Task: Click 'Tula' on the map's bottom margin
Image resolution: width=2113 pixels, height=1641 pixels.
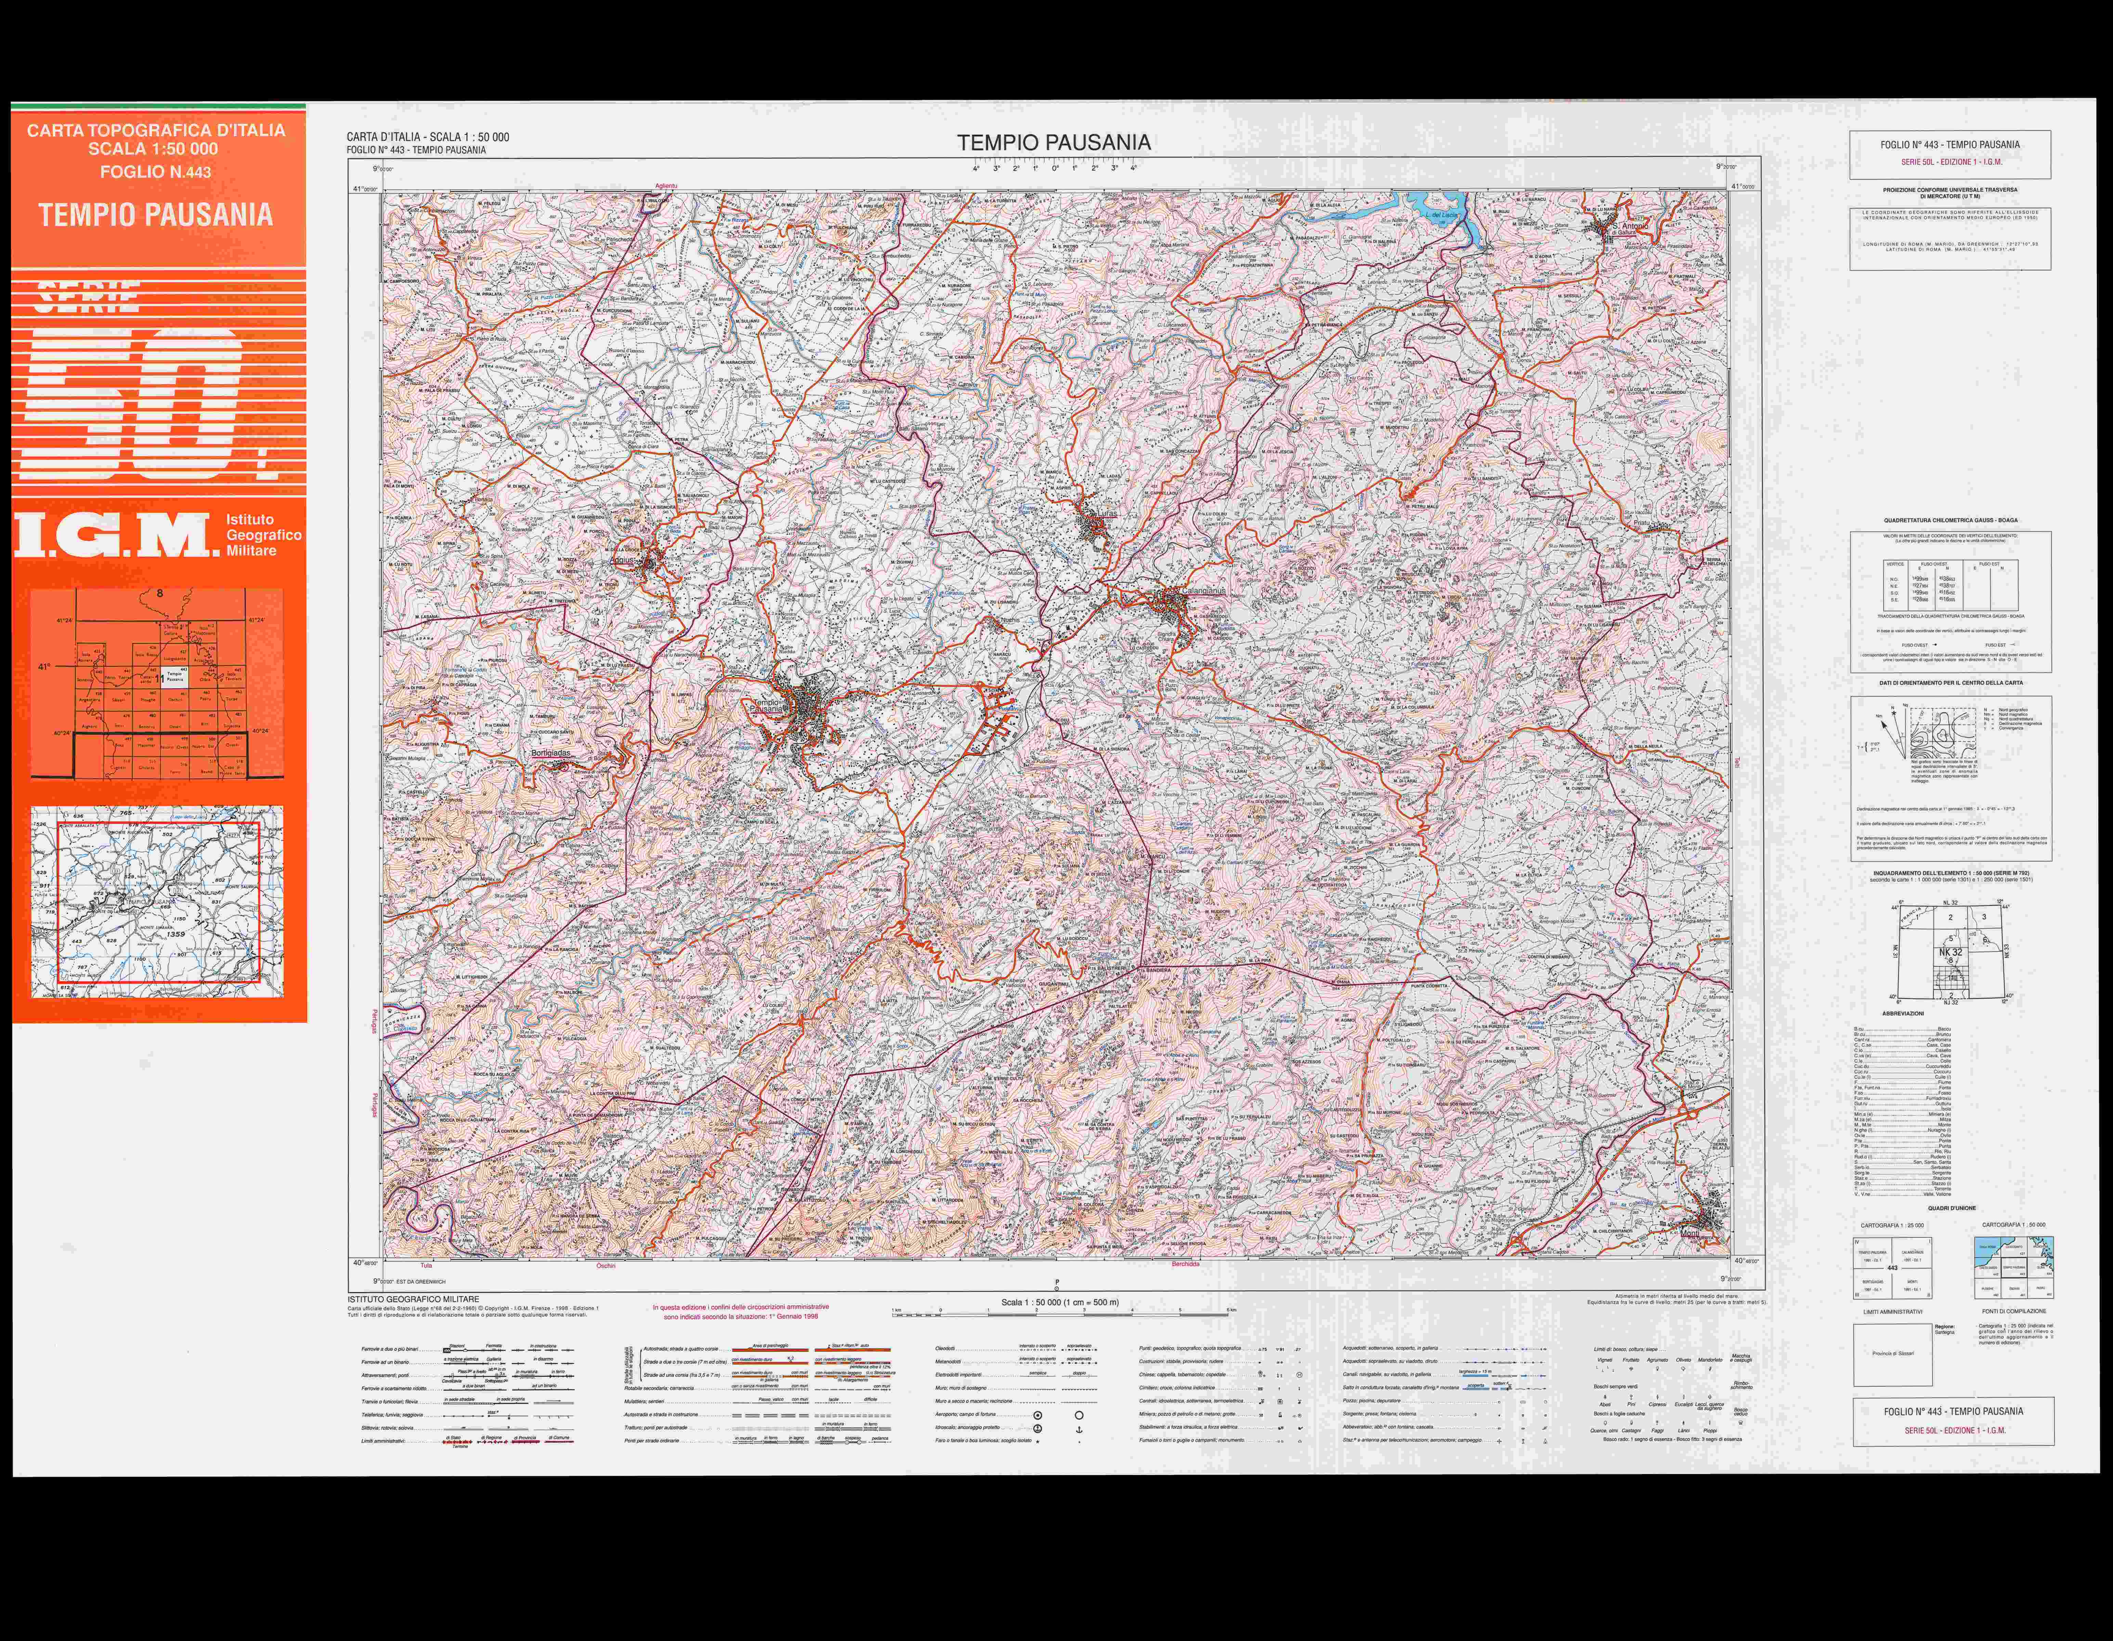Action: click(427, 1266)
